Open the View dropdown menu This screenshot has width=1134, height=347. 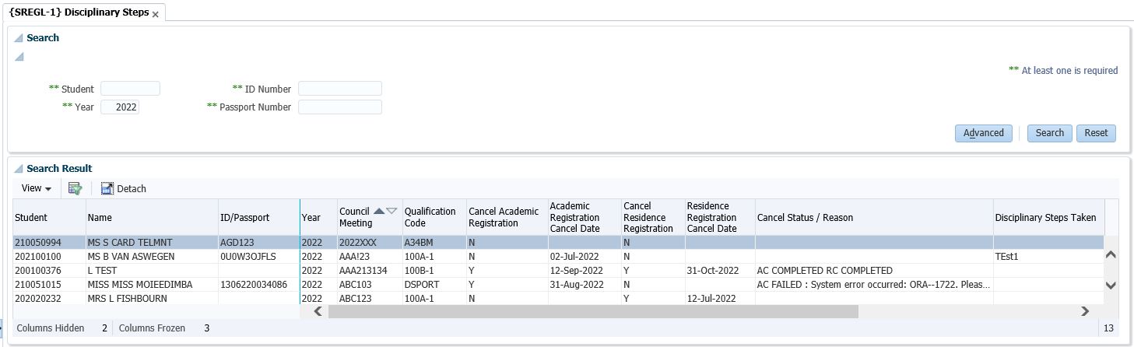[x=37, y=188]
